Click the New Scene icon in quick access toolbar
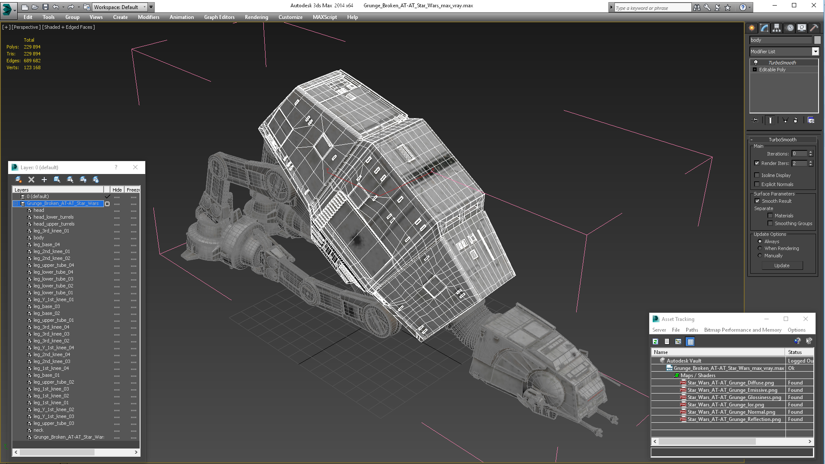The height and width of the screenshot is (464, 825). (25, 7)
